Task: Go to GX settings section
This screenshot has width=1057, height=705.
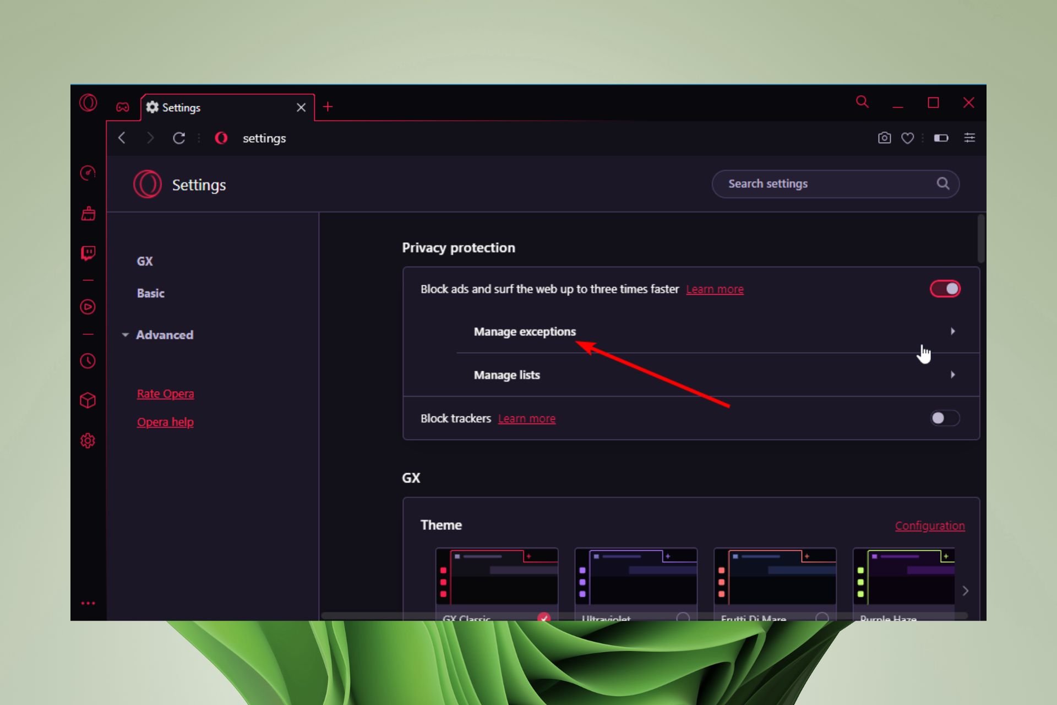Action: coord(145,261)
